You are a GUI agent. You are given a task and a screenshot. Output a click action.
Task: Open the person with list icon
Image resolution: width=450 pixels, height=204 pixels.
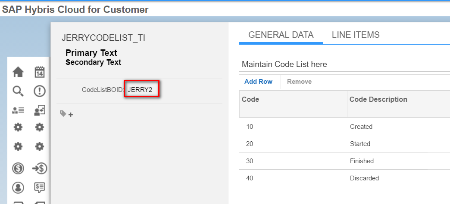pyautogui.click(x=18, y=110)
